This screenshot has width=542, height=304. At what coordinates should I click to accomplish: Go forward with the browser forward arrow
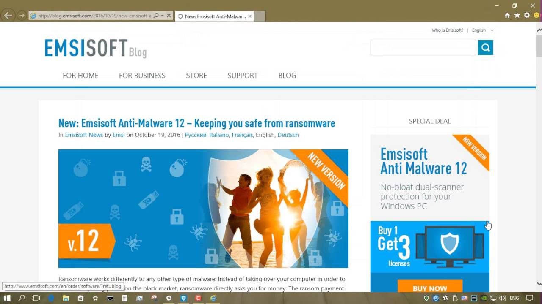[22, 16]
